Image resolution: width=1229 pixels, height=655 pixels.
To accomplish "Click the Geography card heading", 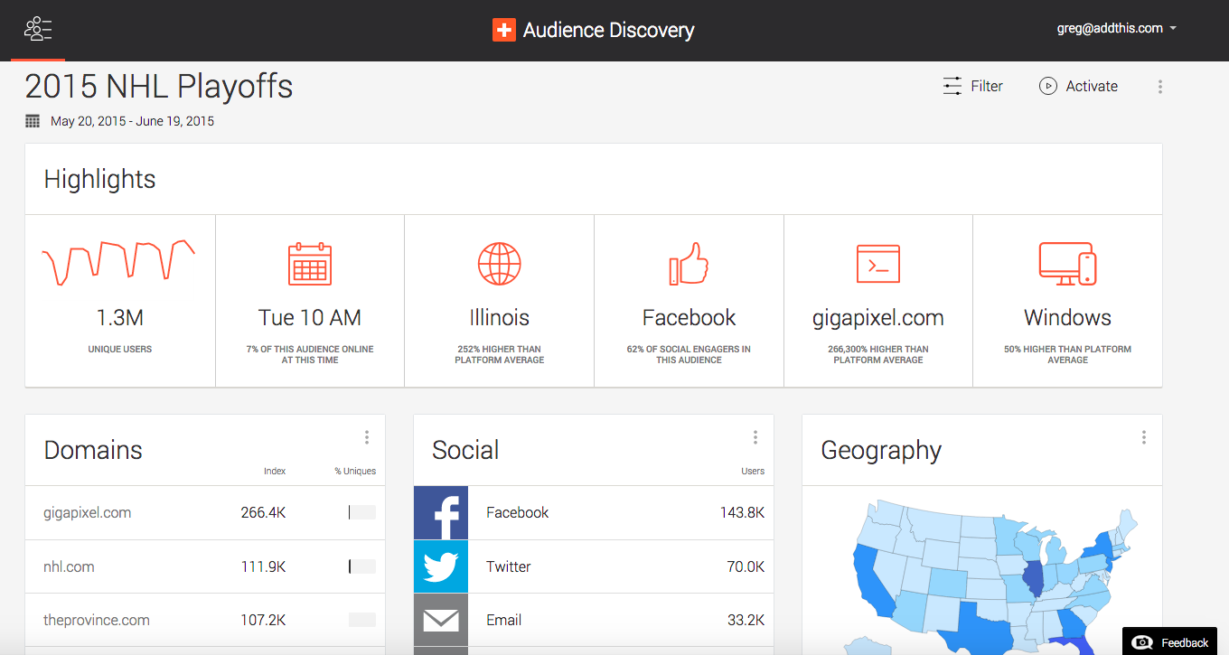I will 881,450.
